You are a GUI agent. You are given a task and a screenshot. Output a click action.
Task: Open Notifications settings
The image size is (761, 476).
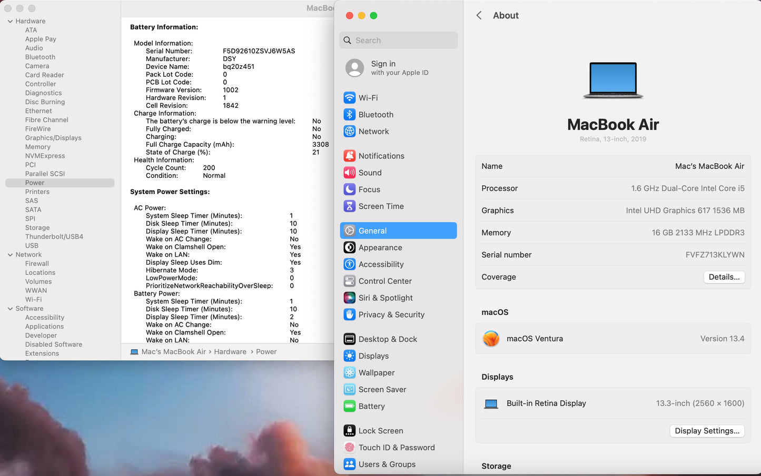(x=381, y=156)
